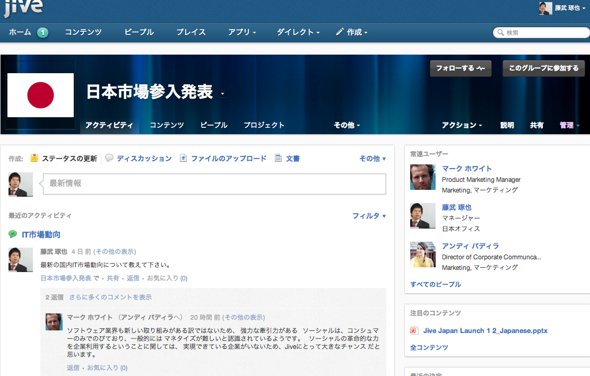Click the すべてのピープル link
The width and height of the screenshot is (590, 376).
(436, 284)
